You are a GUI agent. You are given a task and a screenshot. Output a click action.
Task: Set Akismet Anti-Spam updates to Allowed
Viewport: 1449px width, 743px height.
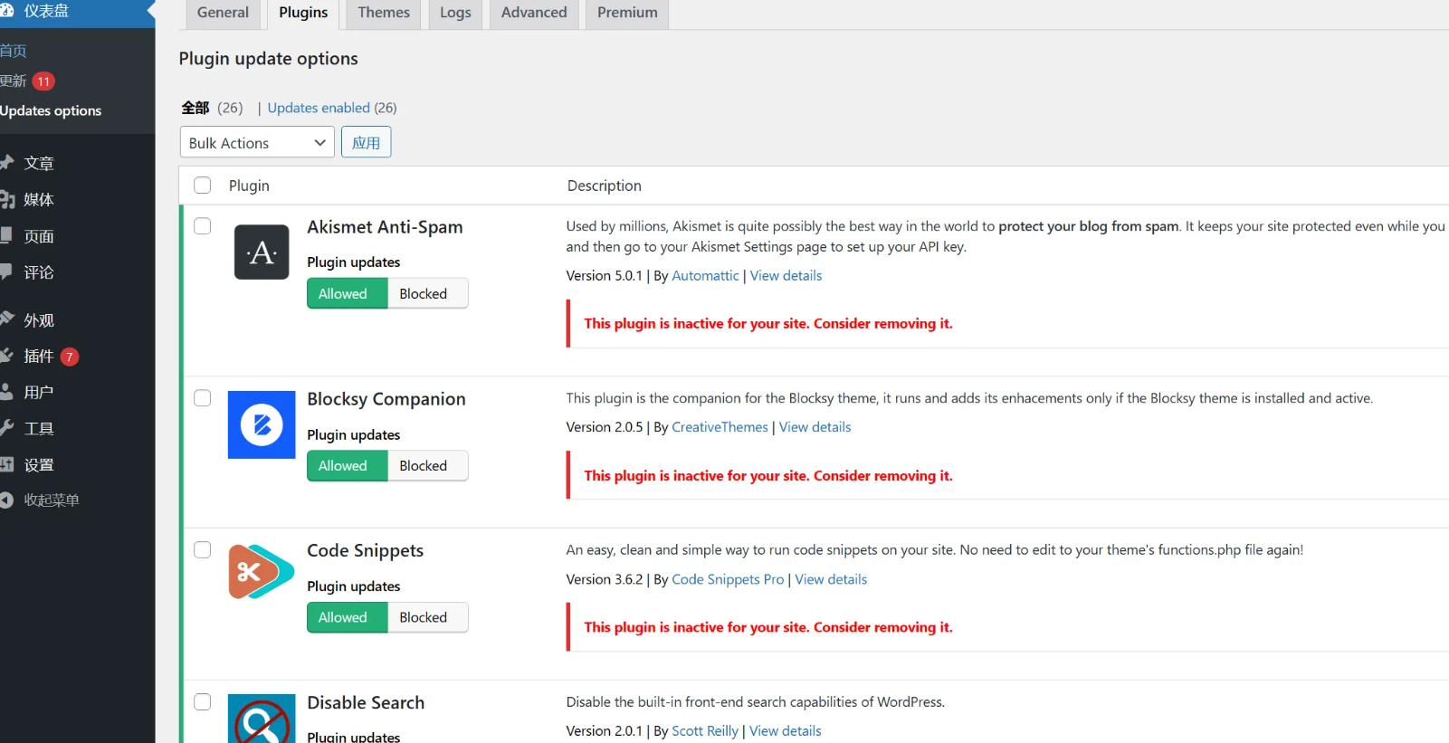[348, 293]
